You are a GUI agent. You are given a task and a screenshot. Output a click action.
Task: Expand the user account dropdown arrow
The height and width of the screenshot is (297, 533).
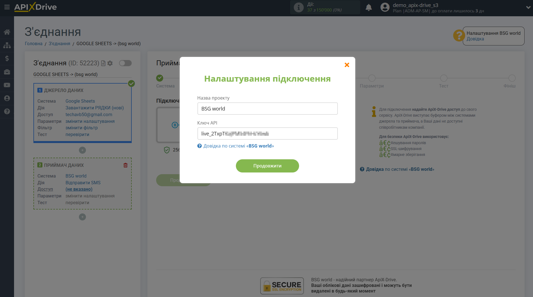528,8
